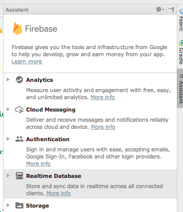Expand the Storage section

click(x=8, y=205)
